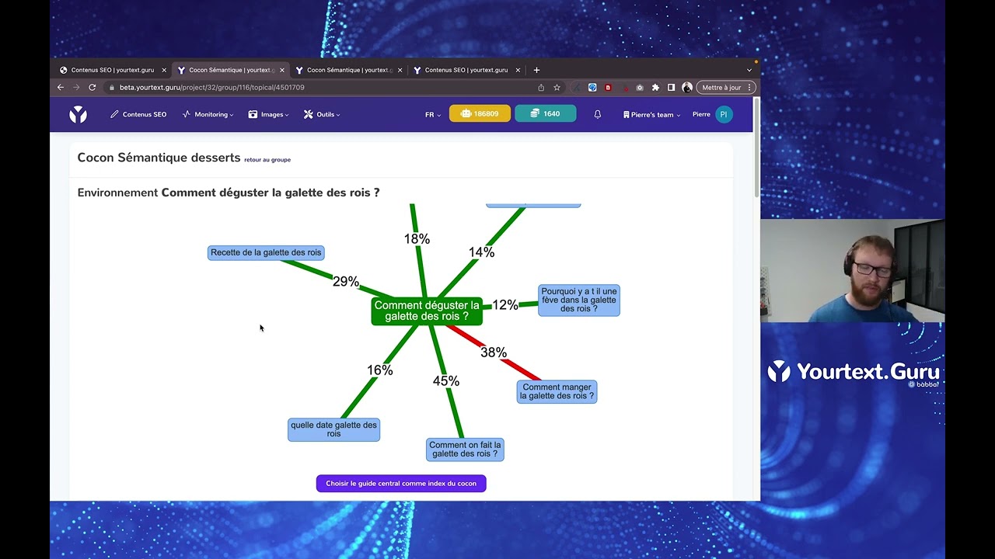Follow the retour au groupe link

tap(267, 160)
